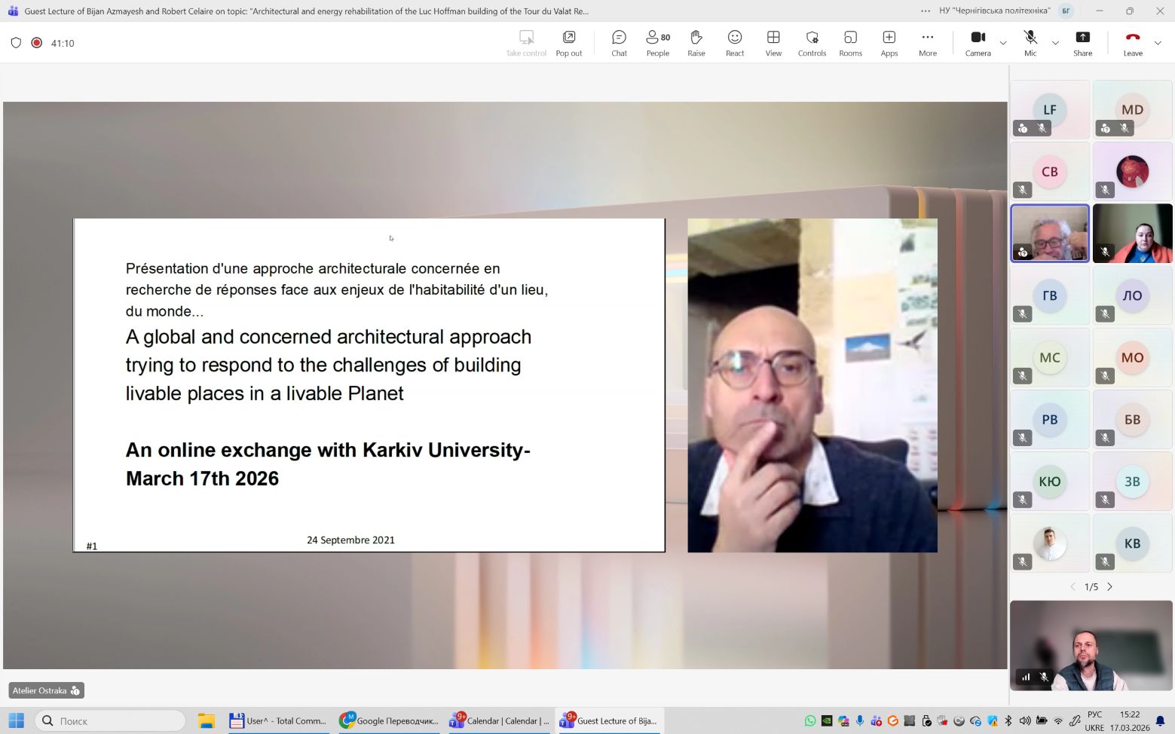Toggle the Camera on or off

(978, 43)
